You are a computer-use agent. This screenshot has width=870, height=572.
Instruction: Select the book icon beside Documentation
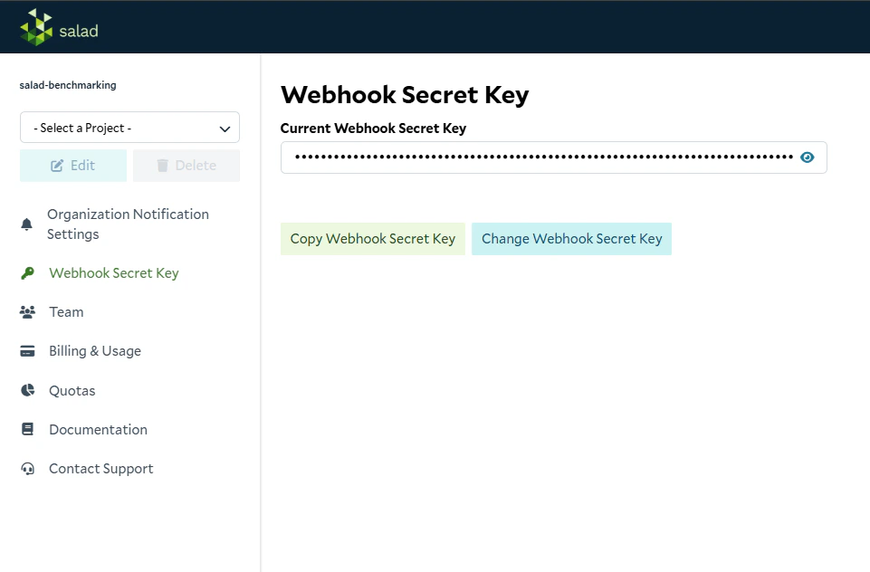point(27,429)
